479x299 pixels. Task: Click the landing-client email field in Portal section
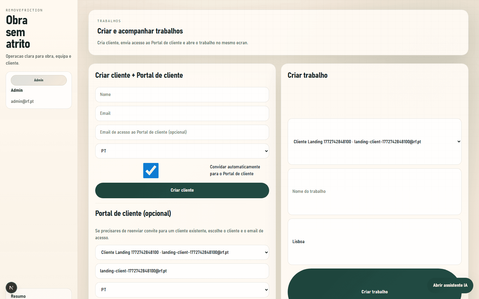click(x=182, y=271)
